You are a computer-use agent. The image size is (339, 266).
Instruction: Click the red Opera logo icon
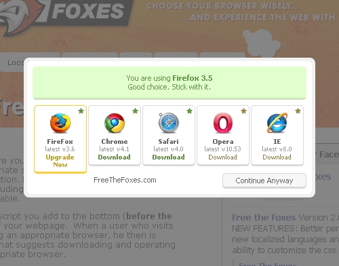[223, 123]
